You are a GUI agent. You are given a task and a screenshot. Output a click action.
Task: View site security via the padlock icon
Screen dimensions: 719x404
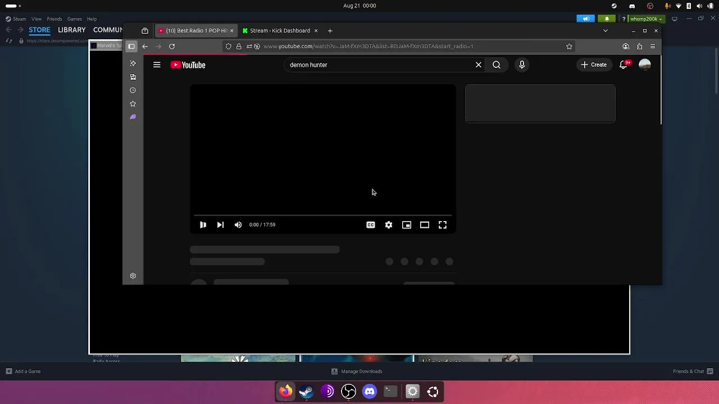point(239,47)
